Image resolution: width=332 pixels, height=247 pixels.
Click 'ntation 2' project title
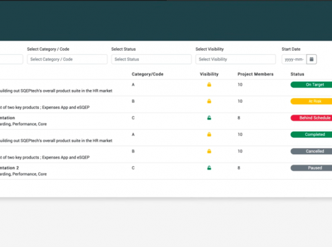point(10,168)
